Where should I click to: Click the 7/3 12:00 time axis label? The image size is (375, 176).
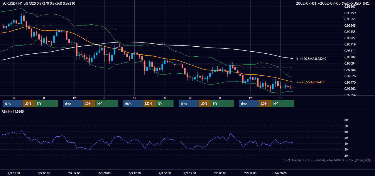click(x=134, y=173)
